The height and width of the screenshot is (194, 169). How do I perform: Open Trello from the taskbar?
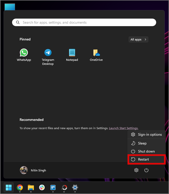coord(53,187)
